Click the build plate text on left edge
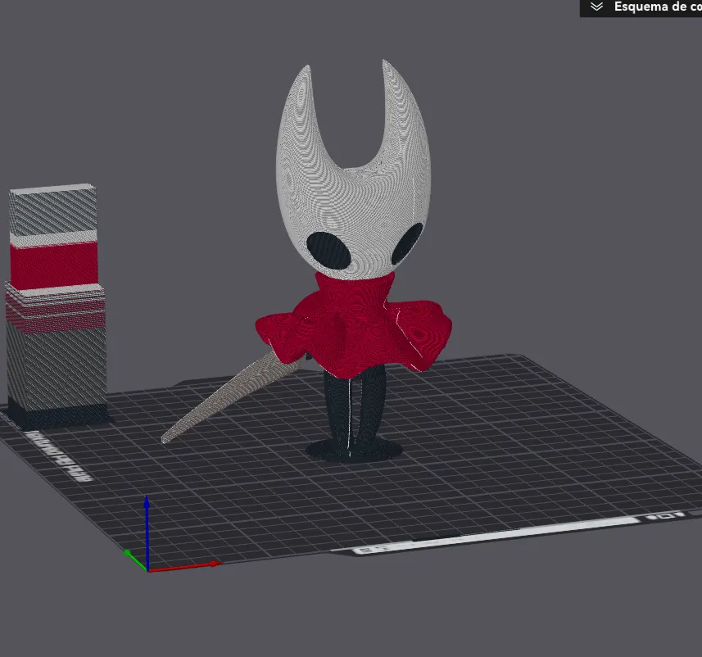 coord(57,455)
